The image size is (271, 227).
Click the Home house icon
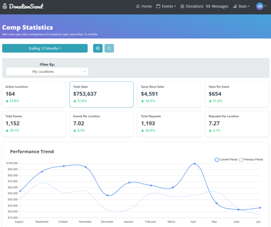click(x=138, y=6)
